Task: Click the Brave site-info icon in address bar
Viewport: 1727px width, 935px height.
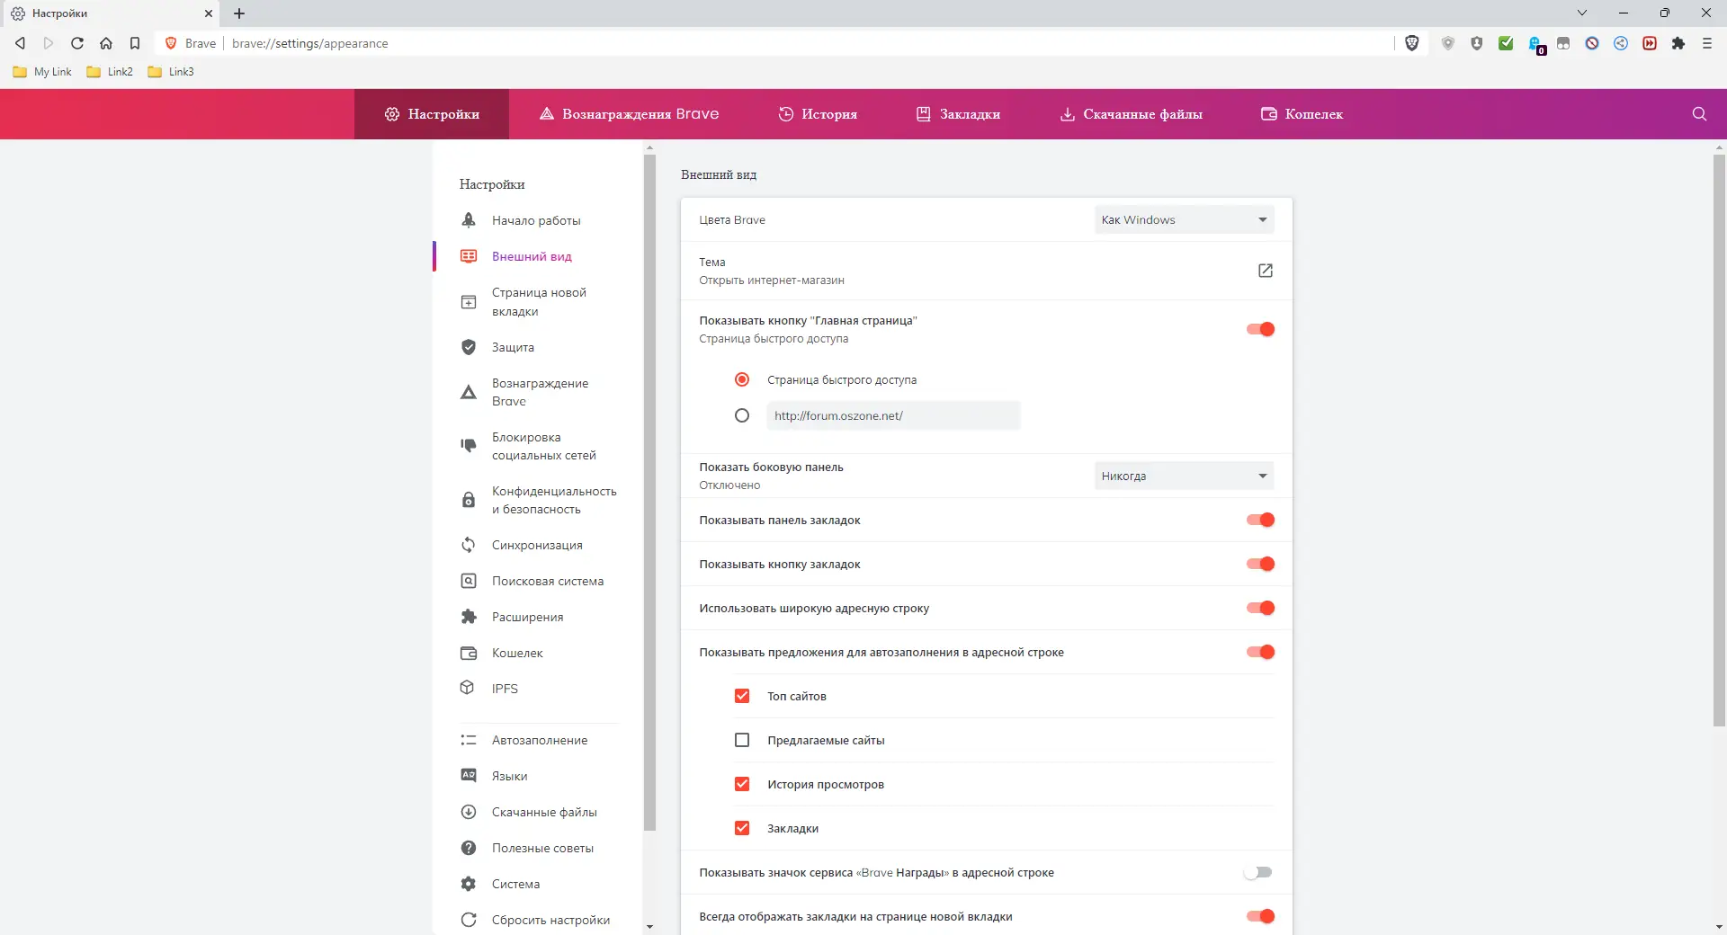Action: point(171,43)
